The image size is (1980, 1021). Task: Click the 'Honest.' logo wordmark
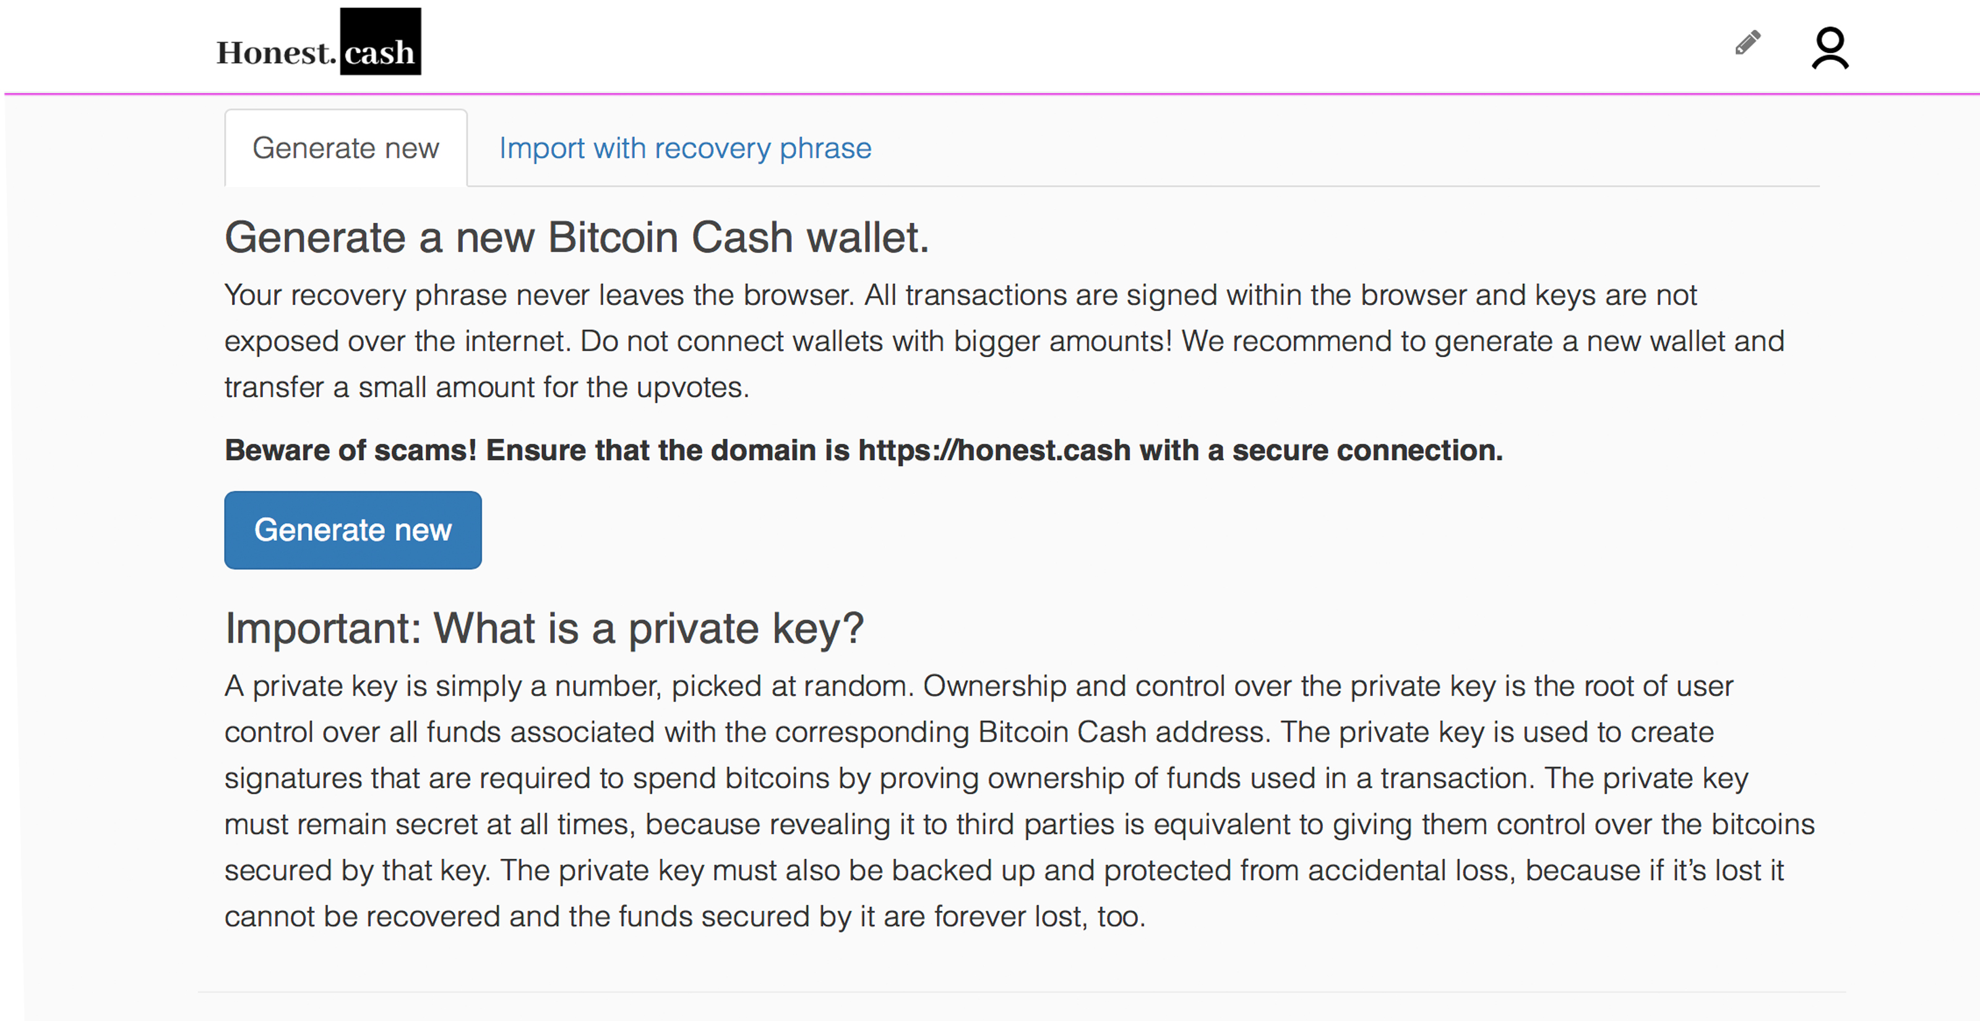tap(276, 53)
